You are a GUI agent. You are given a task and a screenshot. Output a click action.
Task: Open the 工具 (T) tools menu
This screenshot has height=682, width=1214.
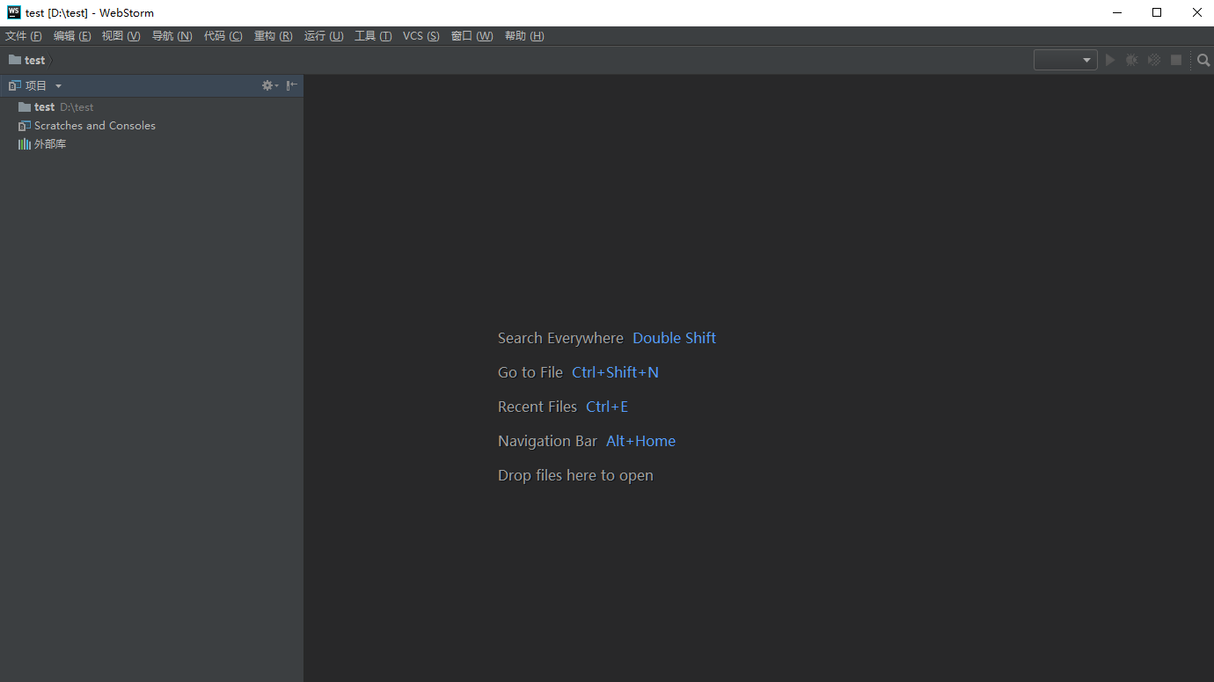373,36
